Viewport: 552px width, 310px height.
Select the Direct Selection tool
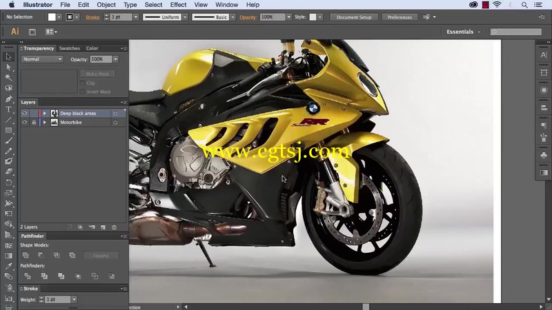click(8, 67)
